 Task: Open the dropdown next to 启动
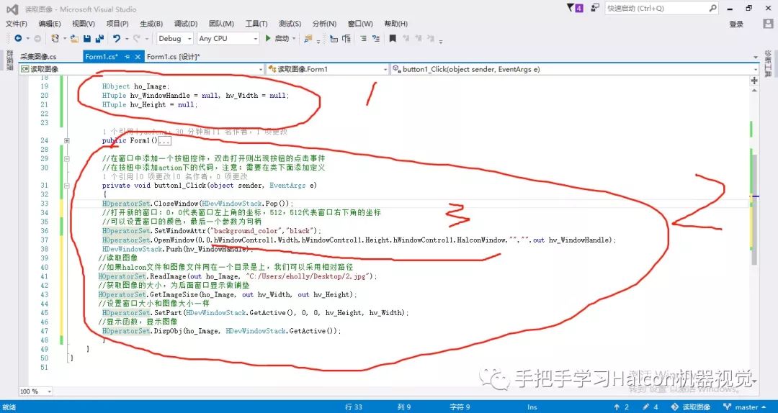click(x=294, y=39)
